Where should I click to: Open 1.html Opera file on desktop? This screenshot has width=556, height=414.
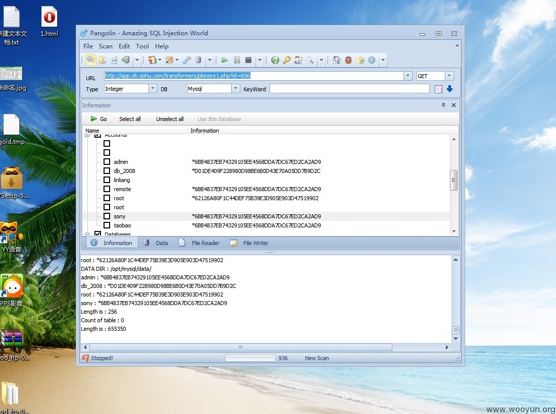(49, 22)
